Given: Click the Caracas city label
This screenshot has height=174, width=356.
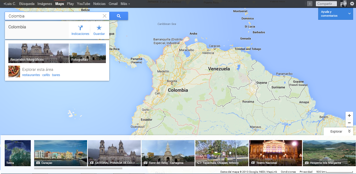Looking at the screenshot, I should point(215,46).
